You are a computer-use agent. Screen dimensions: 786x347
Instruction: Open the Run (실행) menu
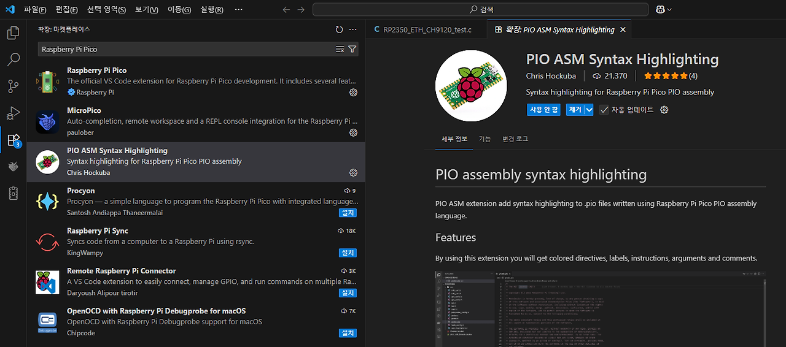coord(212,10)
